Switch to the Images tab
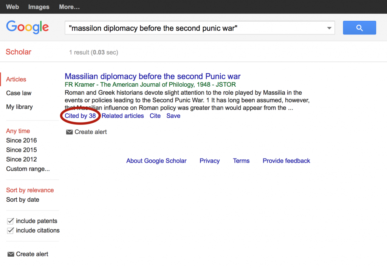This screenshot has width=387, height=268. point(38,7)
